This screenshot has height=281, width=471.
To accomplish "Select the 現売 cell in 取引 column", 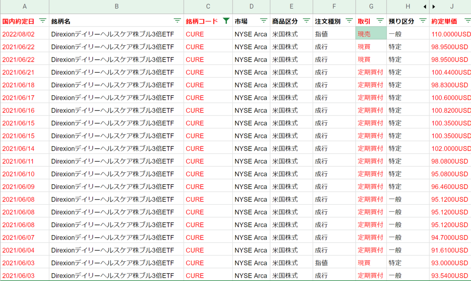I will click(371, 34).
